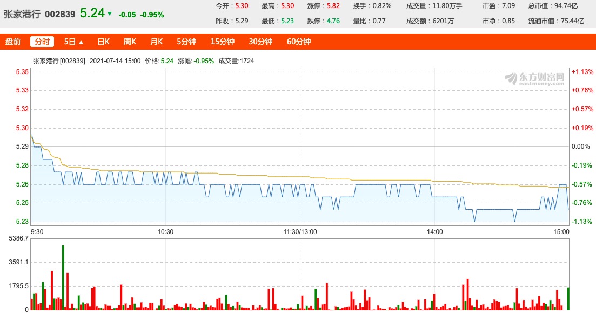The height and width of the screenshot is (313, 596).
Task: Click the +1.13% right axis label
Action: tap(582, 71)
